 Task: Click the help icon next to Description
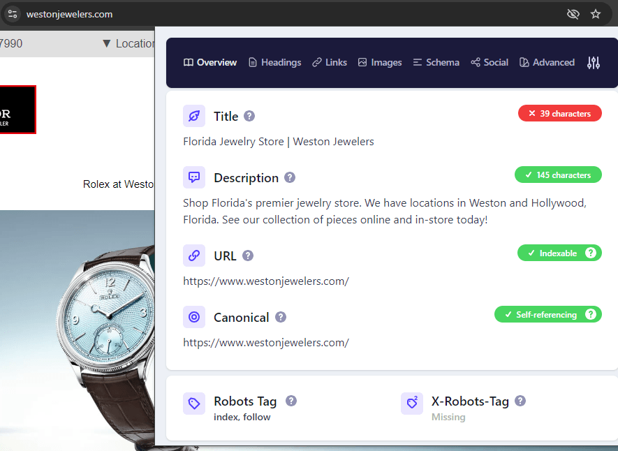point(290,177)
